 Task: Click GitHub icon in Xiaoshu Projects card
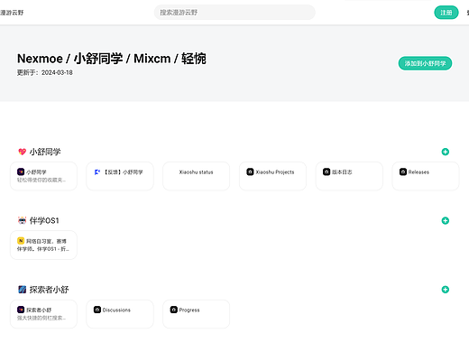click(x=250, y=171)
